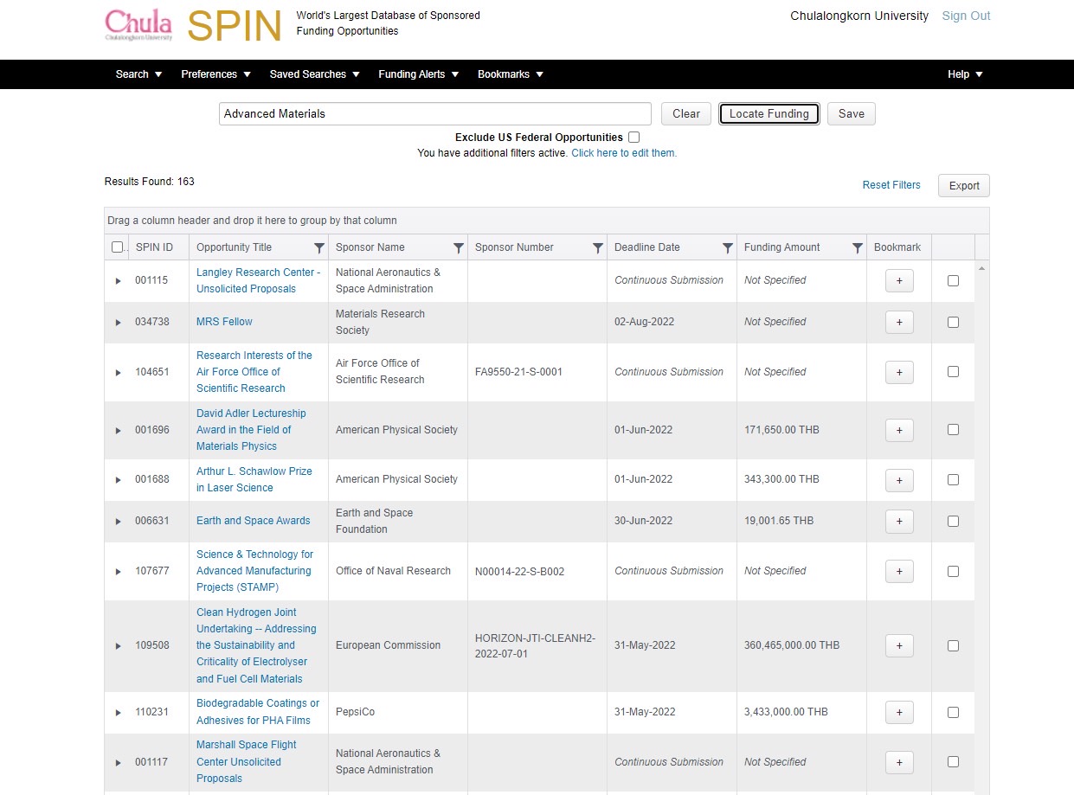The width and height of the screenshot is (1074, 795).
Task: Click the Locate Funding button
Action: [x=769, y=113]
